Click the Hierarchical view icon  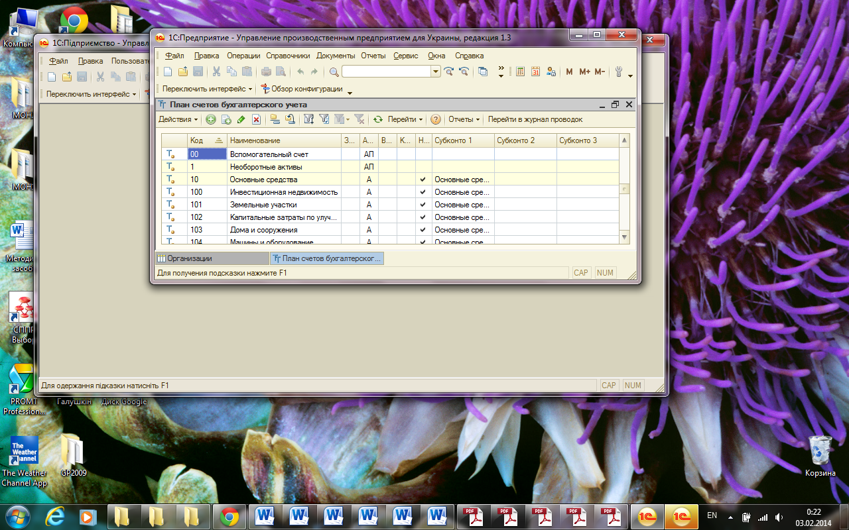tap(275, 119)
